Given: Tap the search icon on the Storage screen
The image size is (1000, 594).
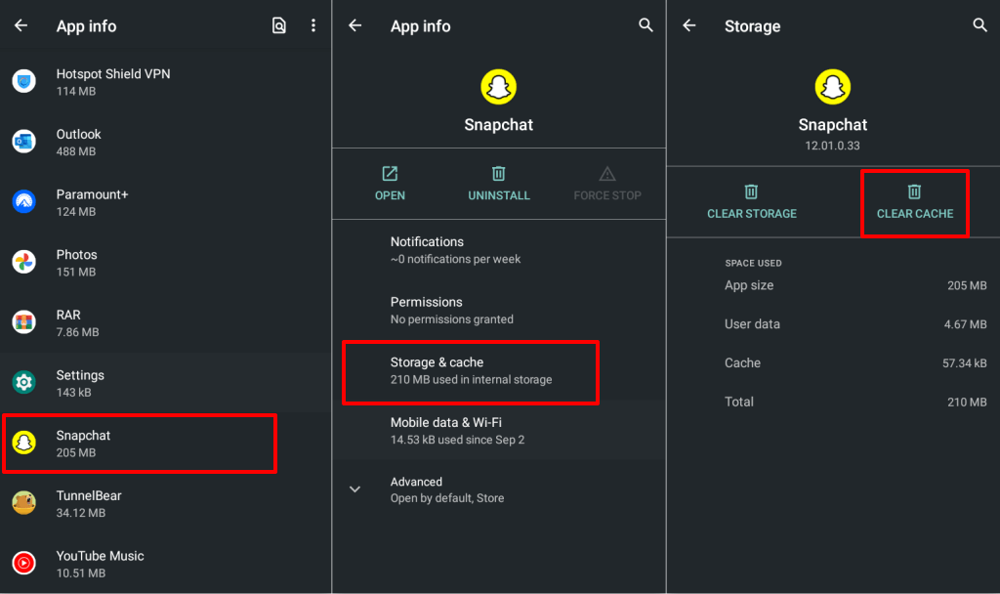Looking at the screenshot, I should 979,26.
